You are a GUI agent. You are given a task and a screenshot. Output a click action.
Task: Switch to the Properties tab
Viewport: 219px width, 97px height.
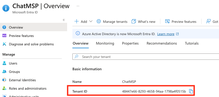click(x=130, y=43)
